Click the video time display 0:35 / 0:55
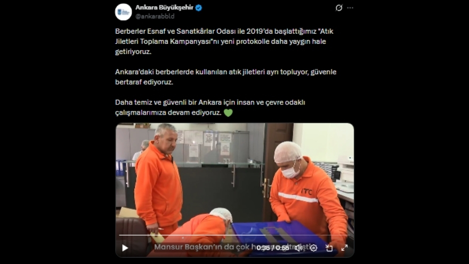Screen dimensions: 469x264 pyautogui.click(x=273, y=248)
